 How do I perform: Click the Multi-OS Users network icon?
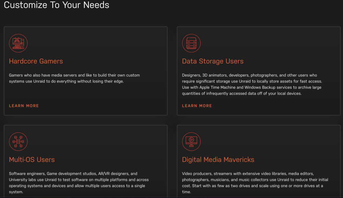(x=18, y=142)
